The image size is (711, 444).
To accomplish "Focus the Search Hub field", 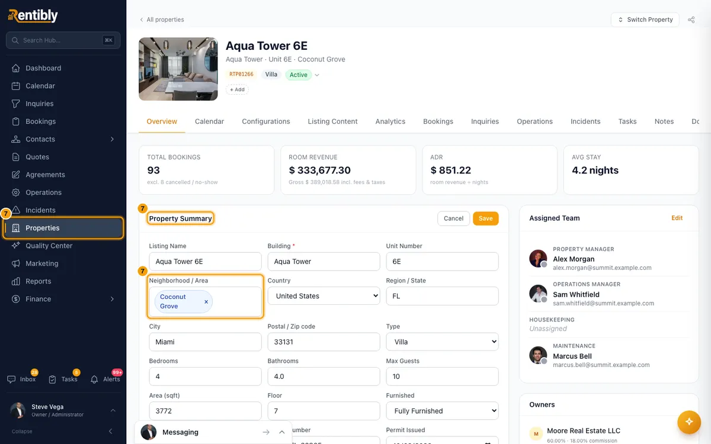I will [63, 40].
